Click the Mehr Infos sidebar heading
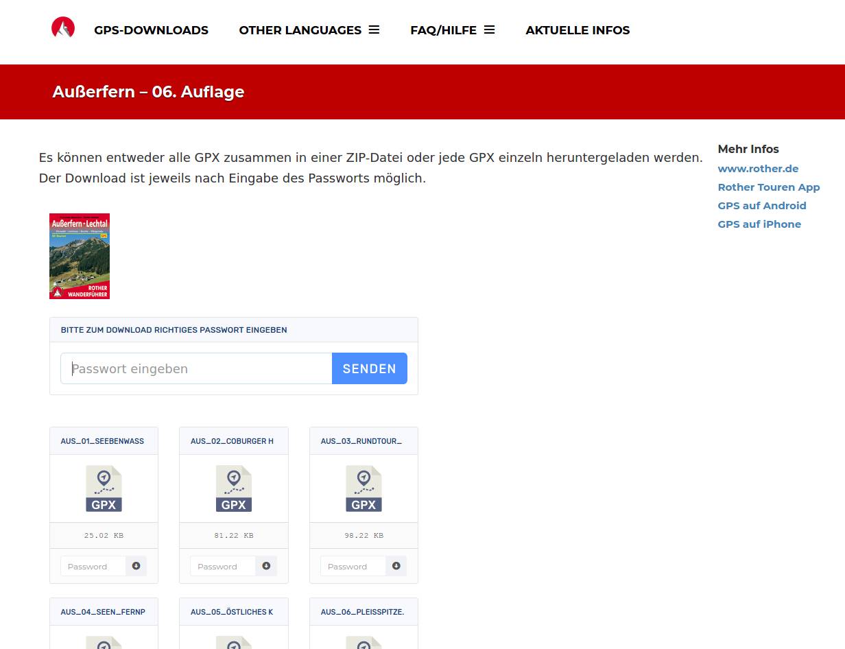The width and height of the screenshot is (845, 649). [x=748, y=149]
